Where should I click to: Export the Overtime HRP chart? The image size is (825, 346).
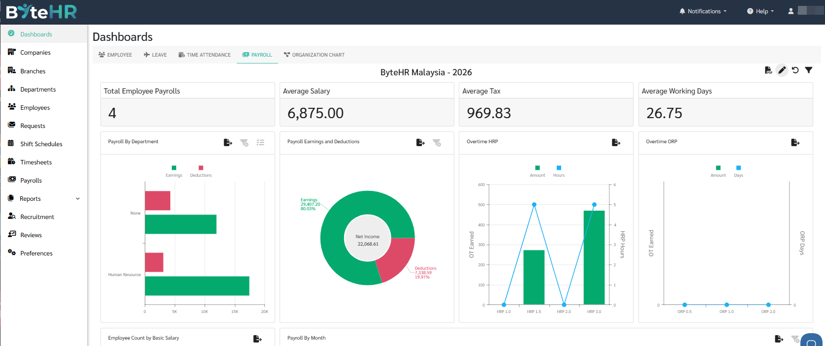pos(616,142)
